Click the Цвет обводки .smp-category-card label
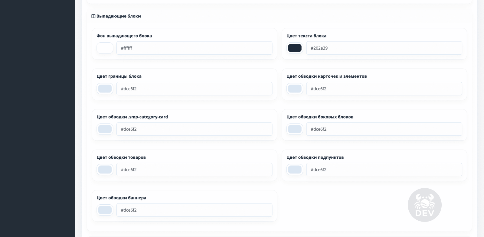 coord(132,117)
